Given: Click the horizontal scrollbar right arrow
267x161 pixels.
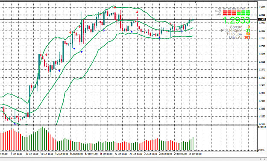Looking at the screenshot, I should pos(265,159).
